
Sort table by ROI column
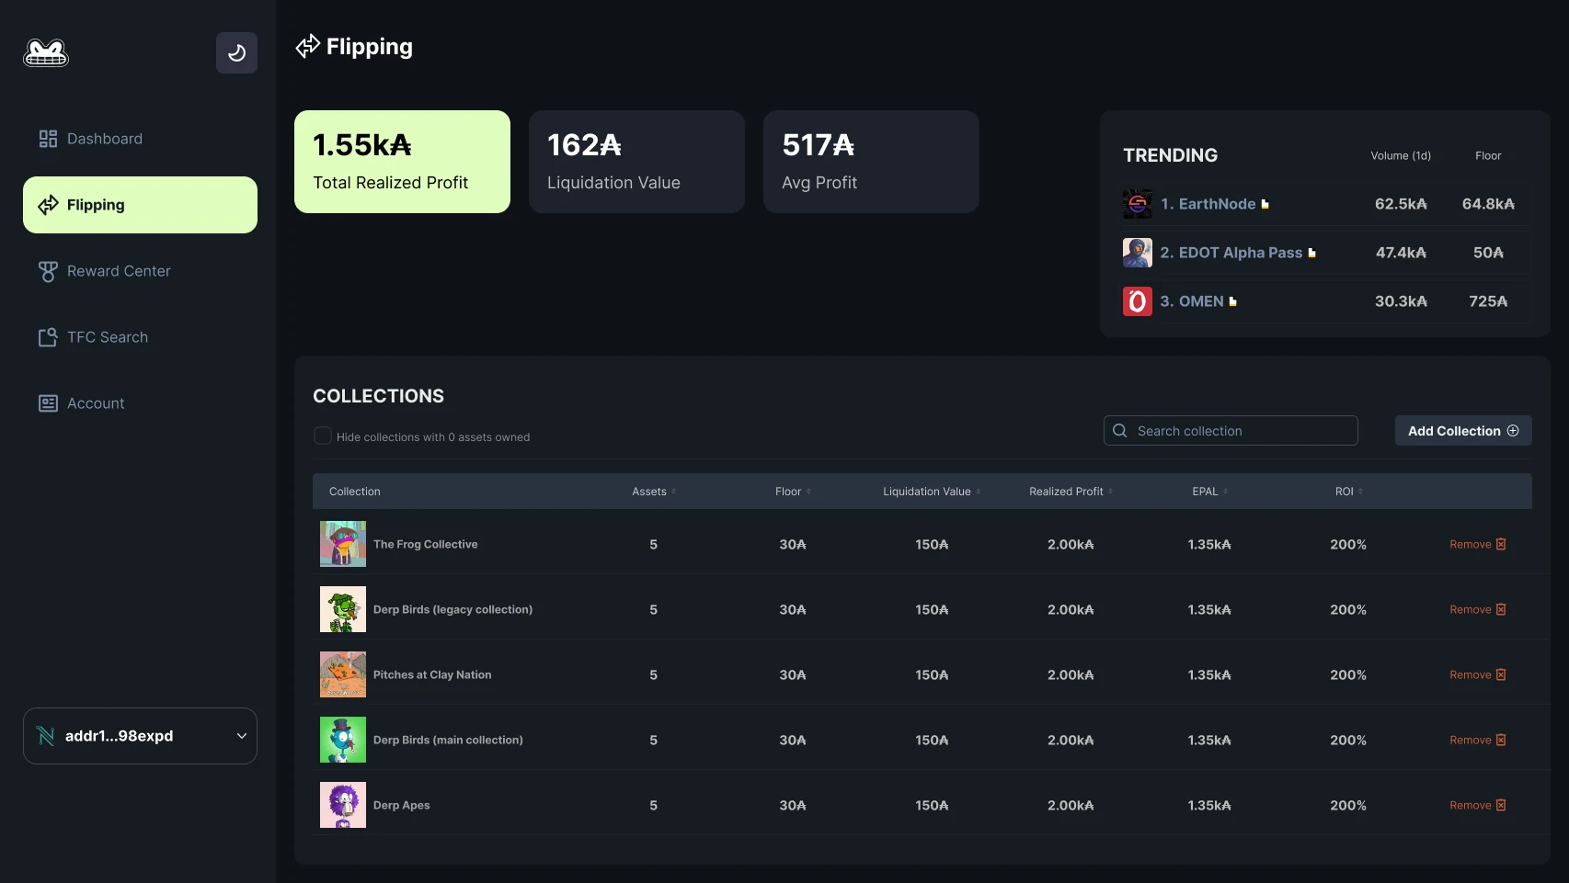click(x=1348, y=492)
